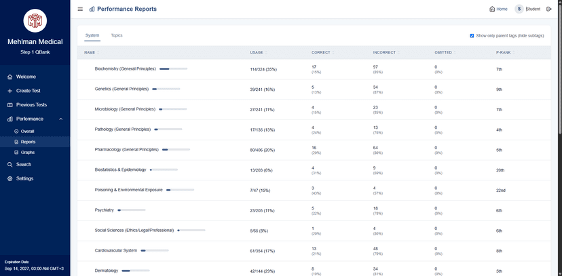Sort table by Correct column

pos(322,53)
